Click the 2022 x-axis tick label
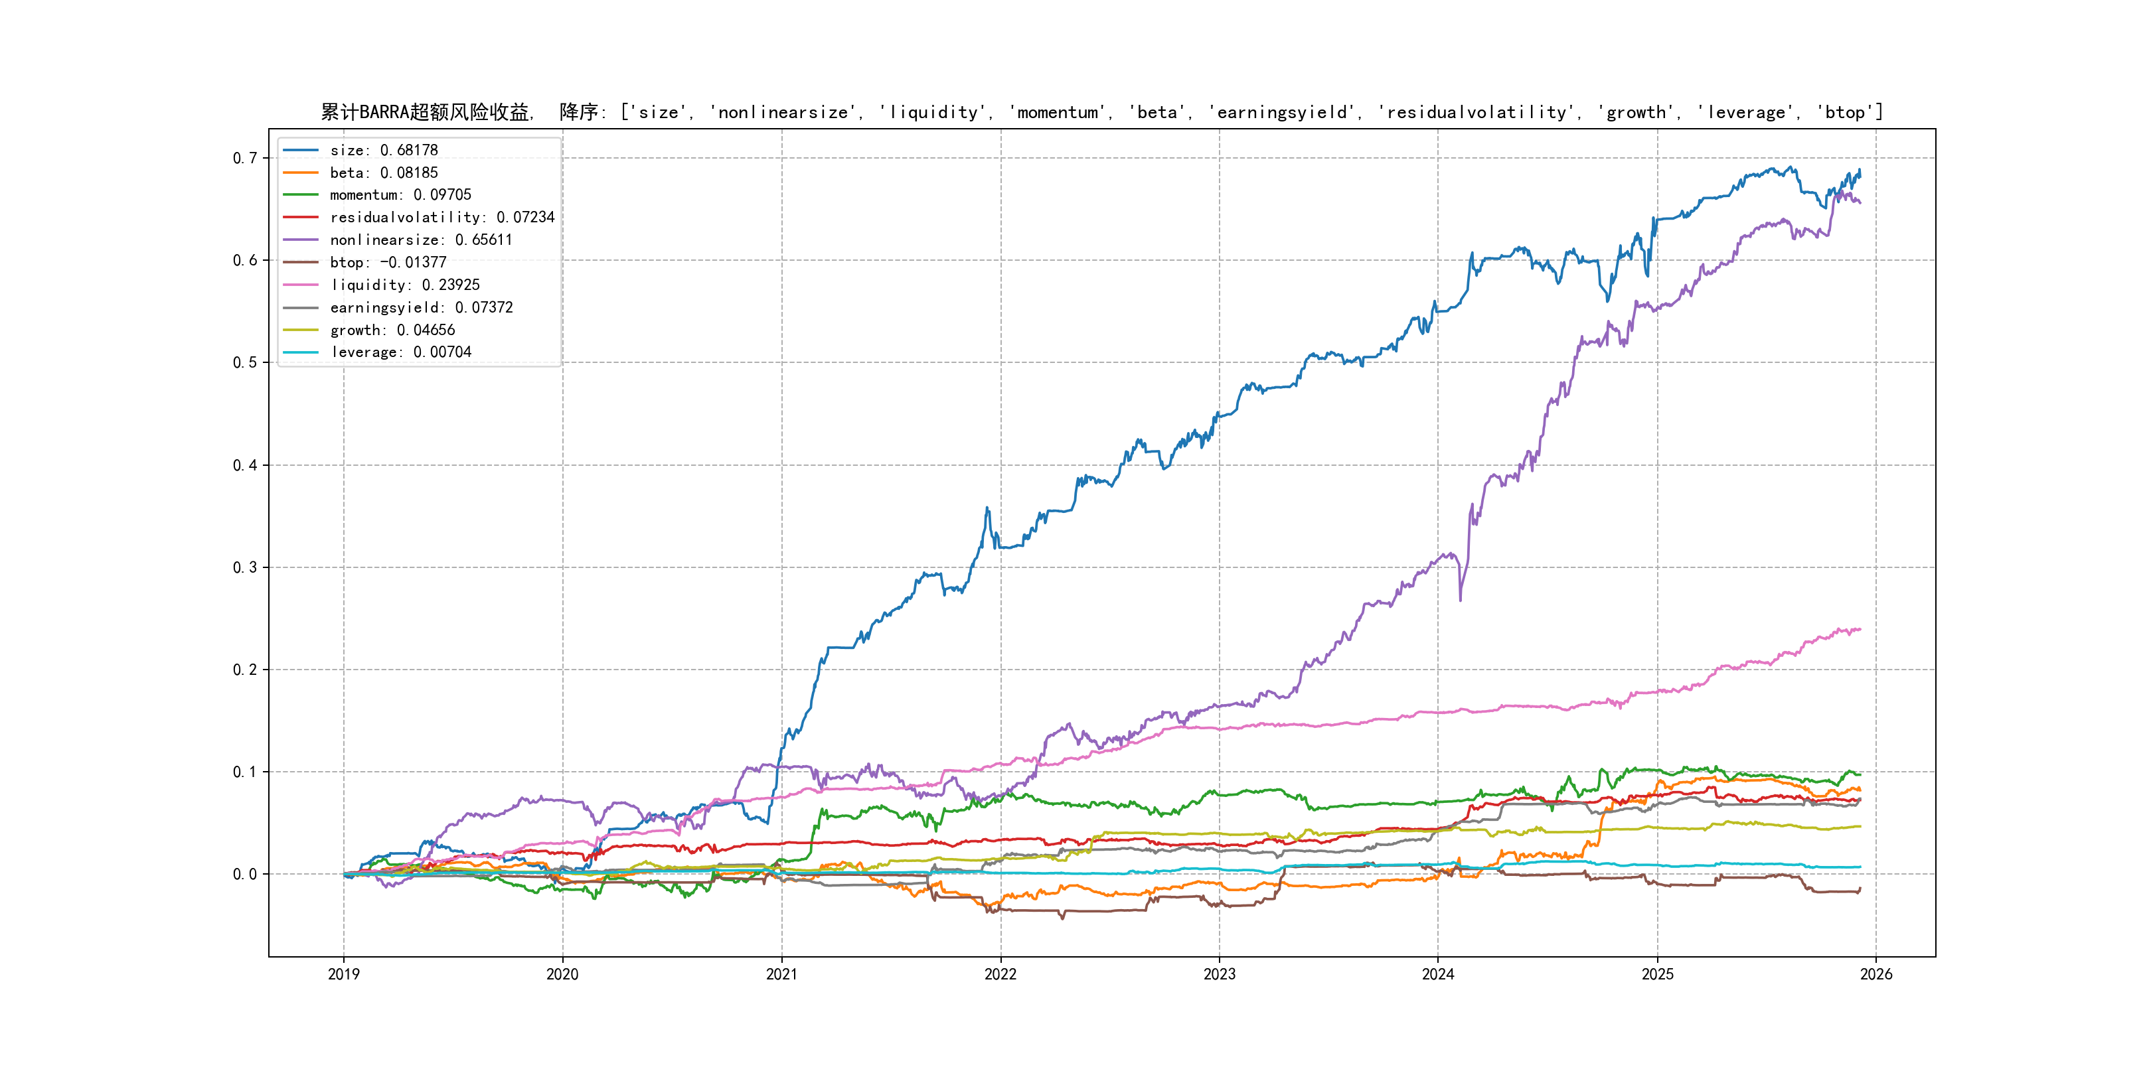2151x1075 pixels. (x=1000, y=974)
